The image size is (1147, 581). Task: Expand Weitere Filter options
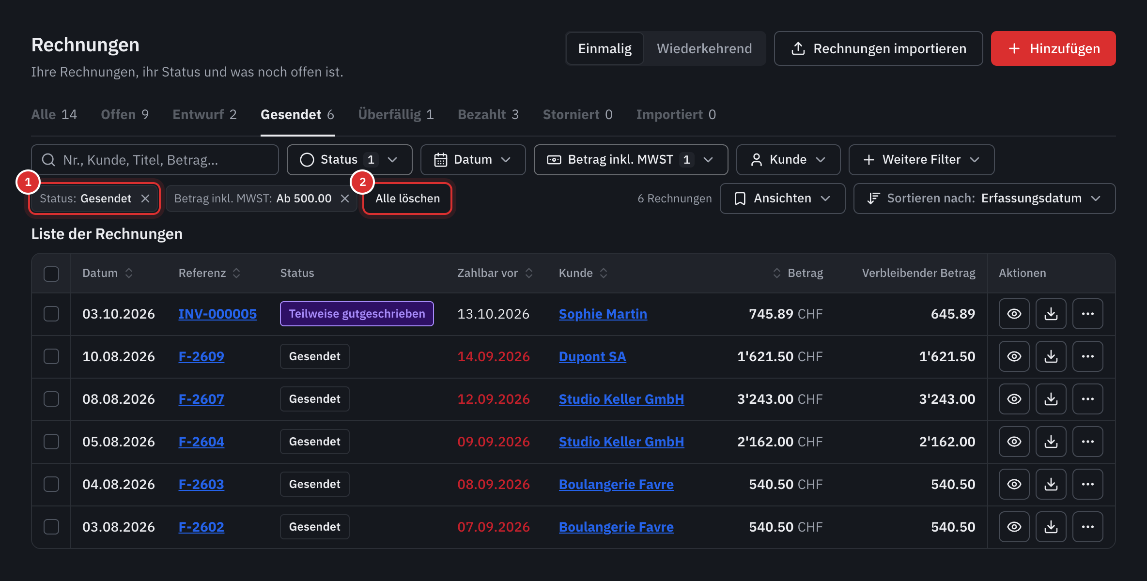(921, 160)
